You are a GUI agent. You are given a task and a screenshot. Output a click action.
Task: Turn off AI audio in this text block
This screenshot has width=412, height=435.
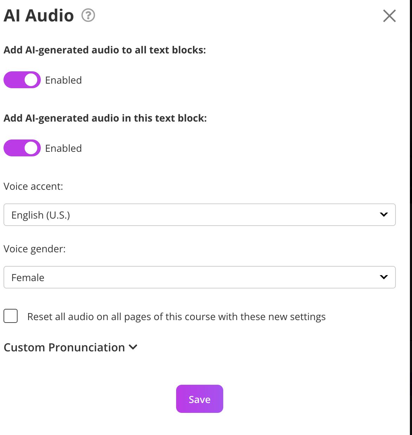[x=22, y=148]
